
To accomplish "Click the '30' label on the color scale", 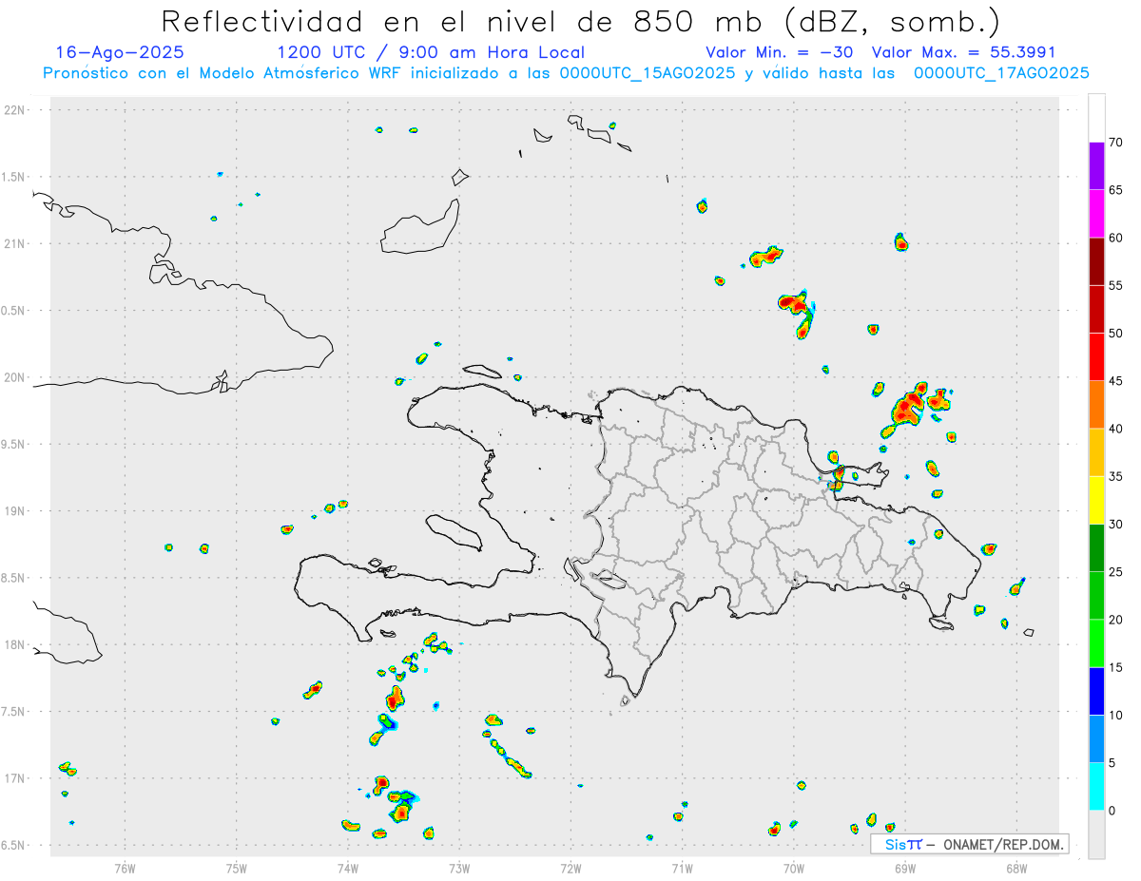I will [1115, 524].
